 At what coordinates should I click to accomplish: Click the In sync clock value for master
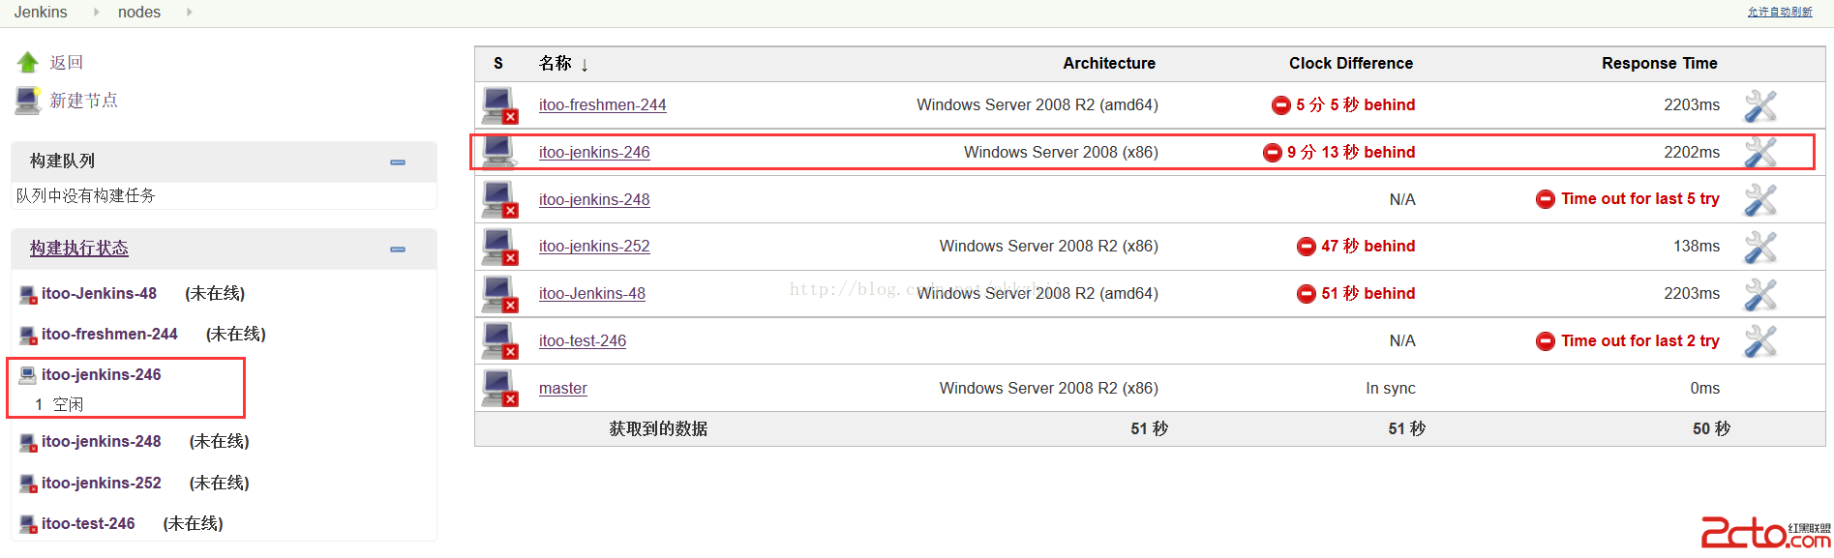point(1391,388)
